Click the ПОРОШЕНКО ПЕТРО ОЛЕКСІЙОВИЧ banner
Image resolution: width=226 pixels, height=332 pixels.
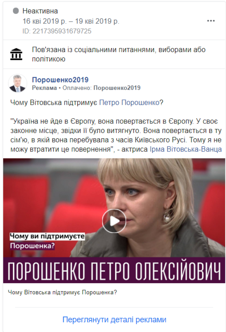point(114,270)
